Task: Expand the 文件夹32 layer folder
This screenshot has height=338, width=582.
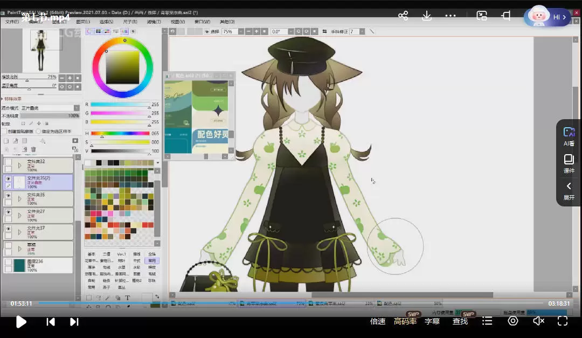Action: (x=20, y=165)
